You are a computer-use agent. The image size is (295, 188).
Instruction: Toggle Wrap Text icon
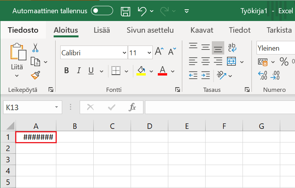click(232, 47)
